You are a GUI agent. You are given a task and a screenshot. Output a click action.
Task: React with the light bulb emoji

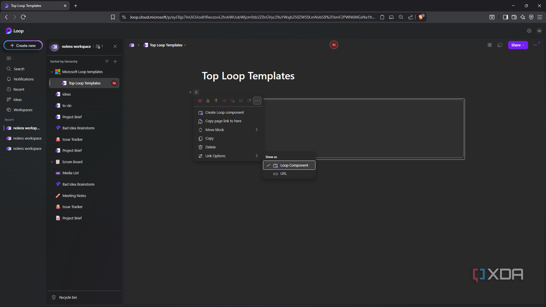click(216, 101)
